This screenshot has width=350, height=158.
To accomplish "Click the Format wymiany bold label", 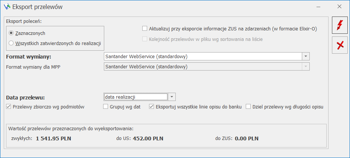I will [x=29, y=57].
